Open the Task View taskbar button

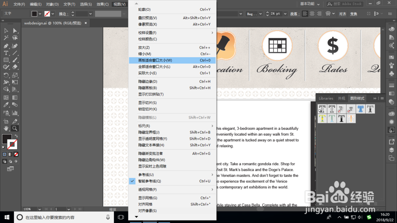[121, 217]
